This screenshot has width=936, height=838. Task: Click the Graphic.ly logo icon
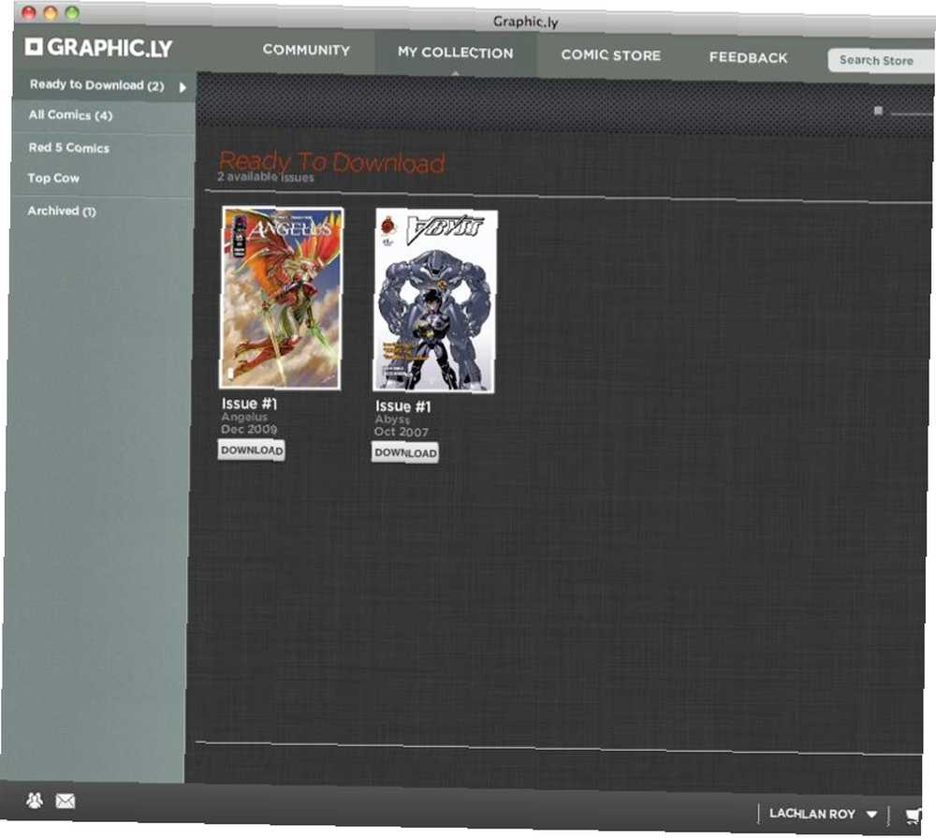pos(34,46)
